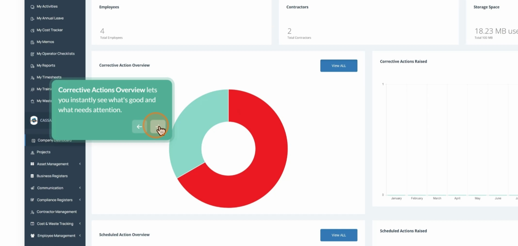Select the My Cost Tracker icon
The height and width of the screenshot is (246, 518).
[x=33, y=30]
